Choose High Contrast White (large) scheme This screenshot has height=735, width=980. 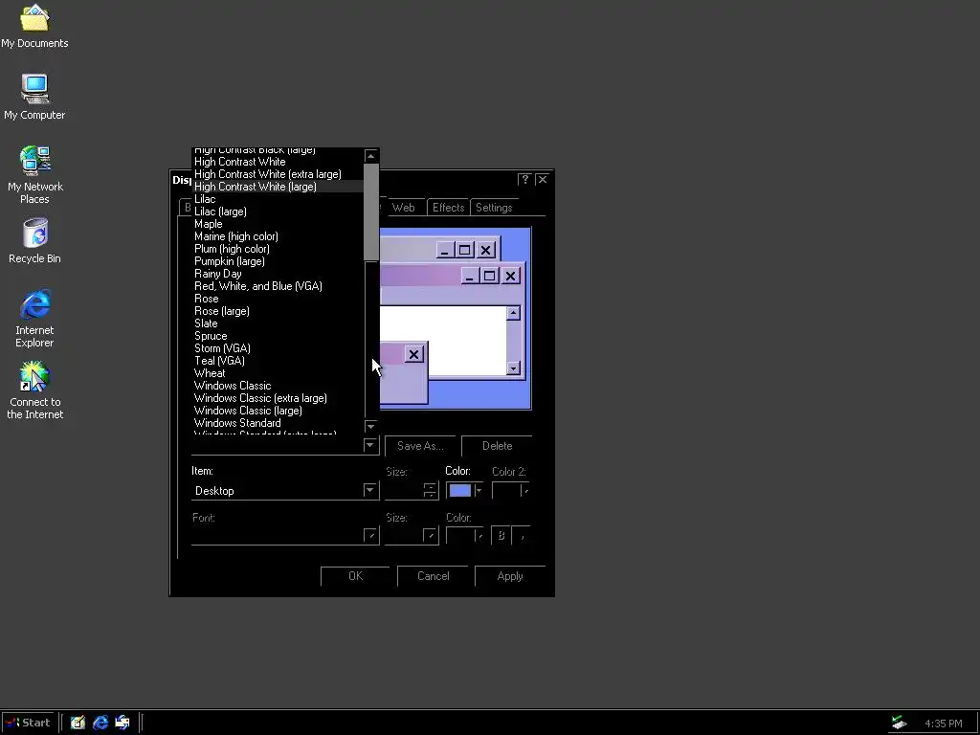pos(278,187)
